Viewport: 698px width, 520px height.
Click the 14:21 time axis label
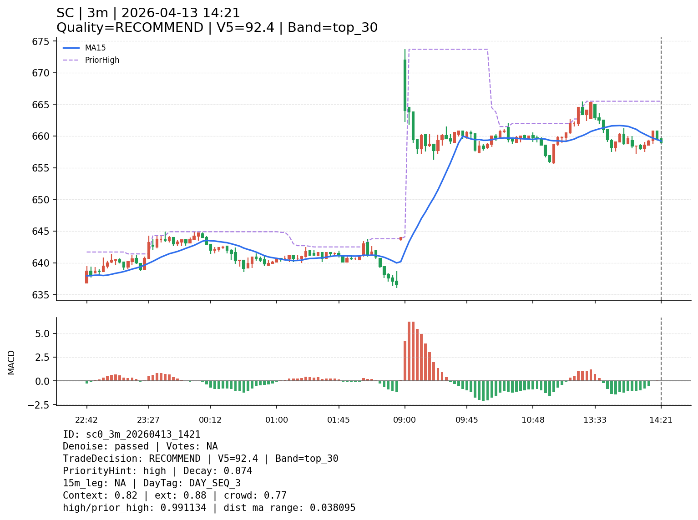click(661, 420)
